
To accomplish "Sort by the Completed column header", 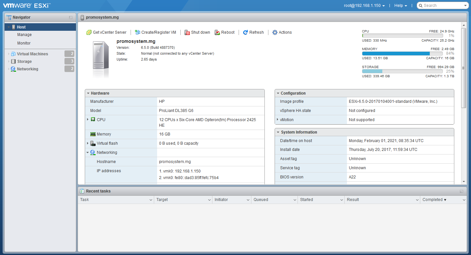I will click(x=434, y=200).
